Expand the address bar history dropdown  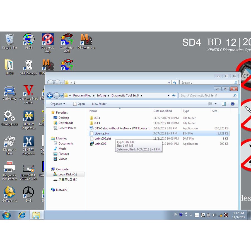click(168, 96)
